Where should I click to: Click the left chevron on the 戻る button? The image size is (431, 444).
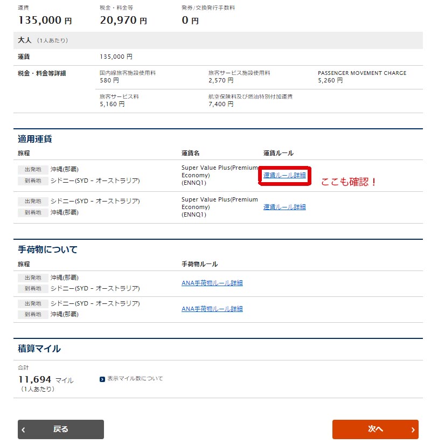pos(24,430)
